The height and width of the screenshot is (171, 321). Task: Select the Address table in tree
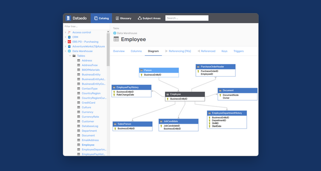click(x=87, y=61)
